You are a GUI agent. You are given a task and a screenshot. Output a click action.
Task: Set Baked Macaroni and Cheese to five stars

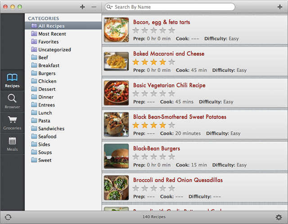(171, 62)
